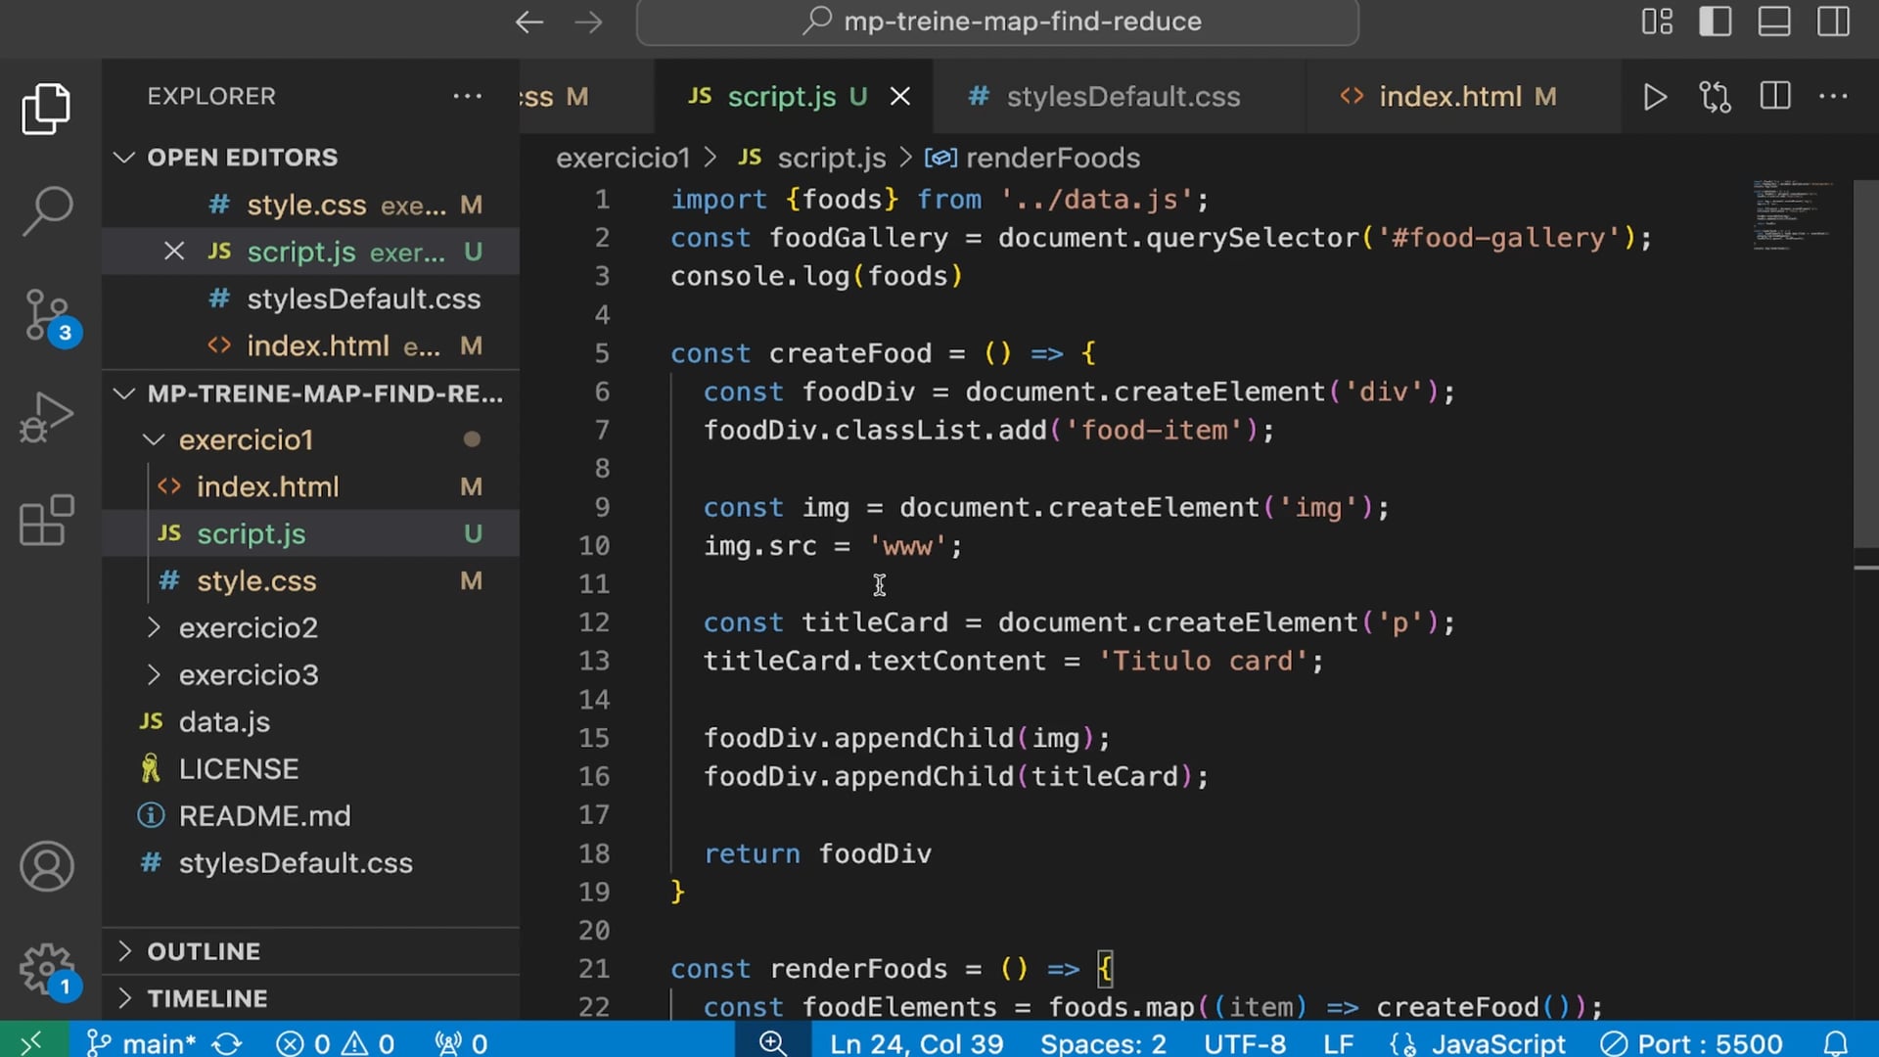Open the Accounts icon in activity bar
The width and height of the screenshot is (1879, 1057).
click(46, 866)
